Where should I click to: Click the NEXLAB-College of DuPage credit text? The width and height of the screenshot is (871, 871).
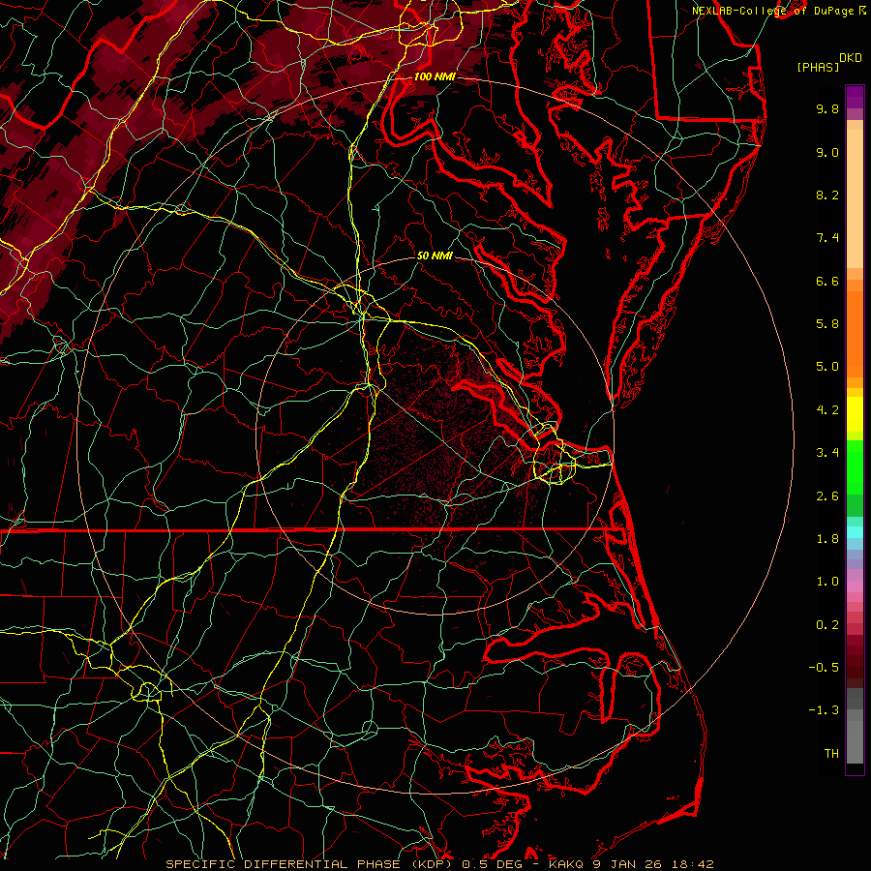pyautogui.click(x=778, y=11)
